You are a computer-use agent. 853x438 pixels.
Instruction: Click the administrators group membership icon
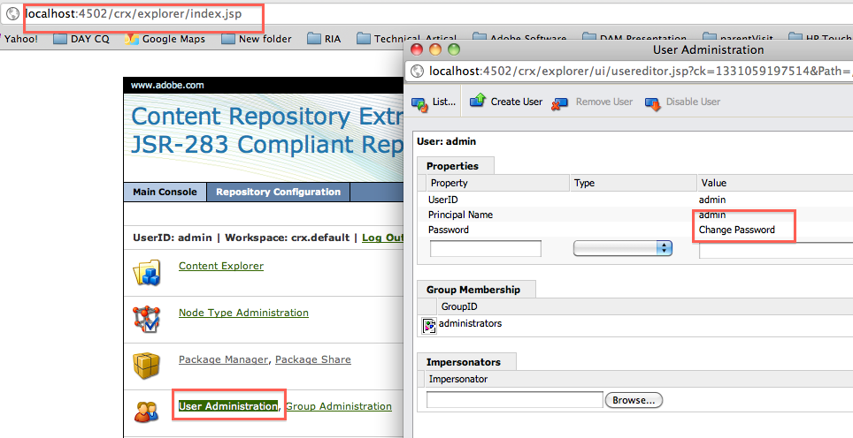click(x=429, y=325)
